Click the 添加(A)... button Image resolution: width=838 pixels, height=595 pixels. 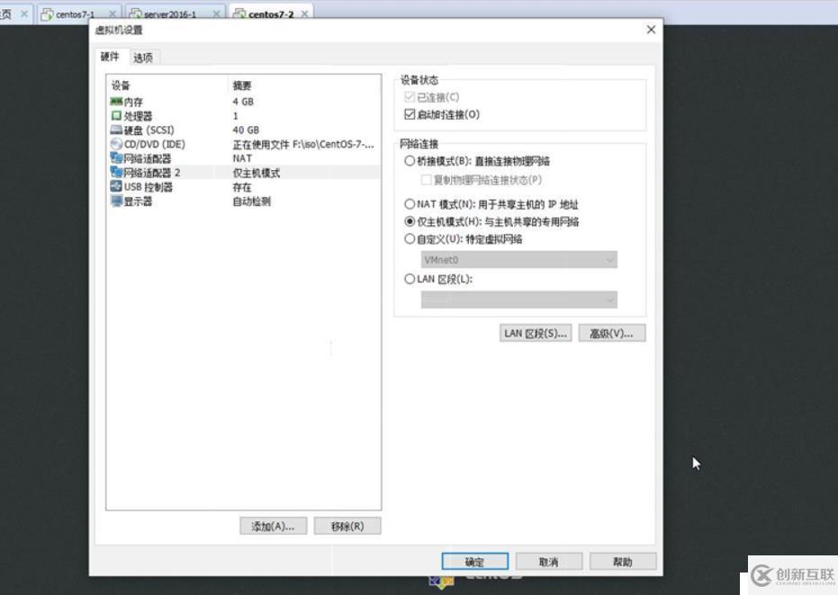click(273, 526)
